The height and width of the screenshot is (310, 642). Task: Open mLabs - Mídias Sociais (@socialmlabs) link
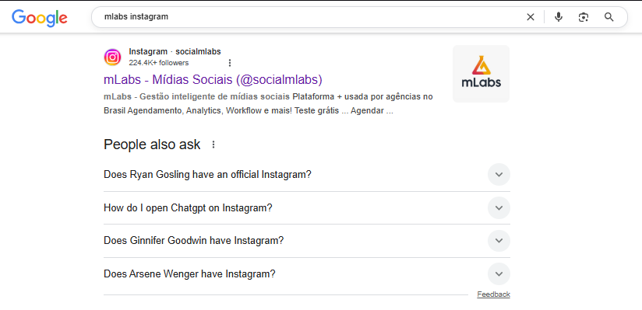click(x=213, y=80)
